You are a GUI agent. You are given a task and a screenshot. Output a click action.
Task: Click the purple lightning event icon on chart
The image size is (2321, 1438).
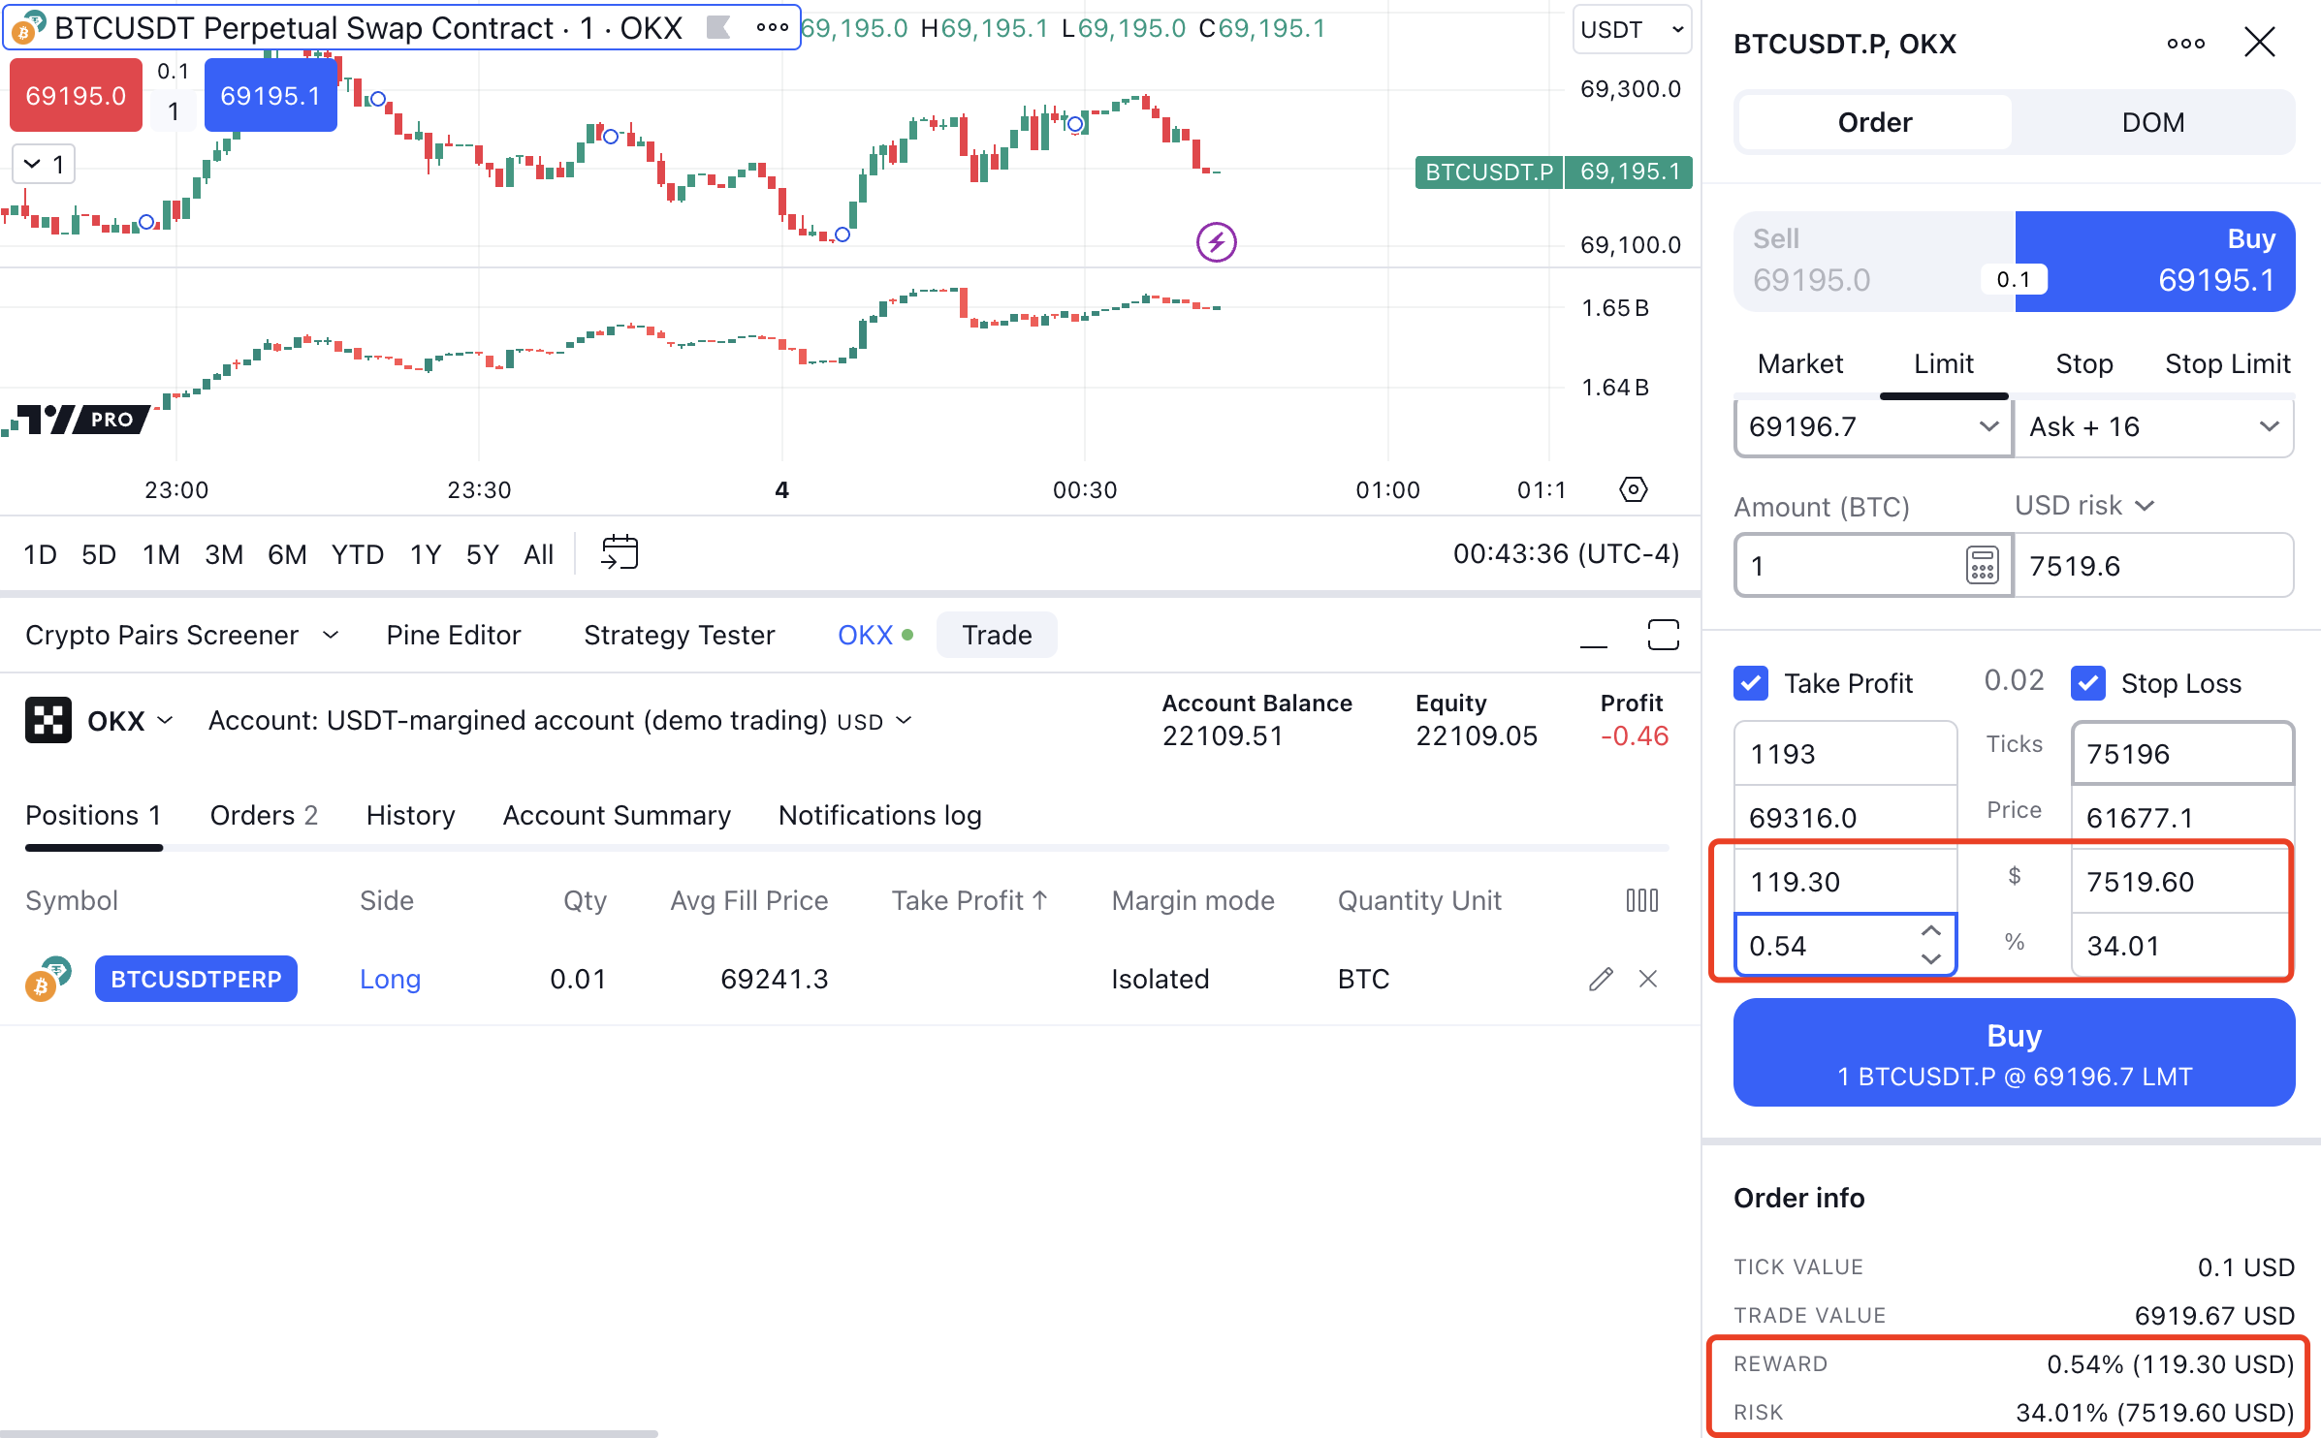click(x=1216, y=242)
